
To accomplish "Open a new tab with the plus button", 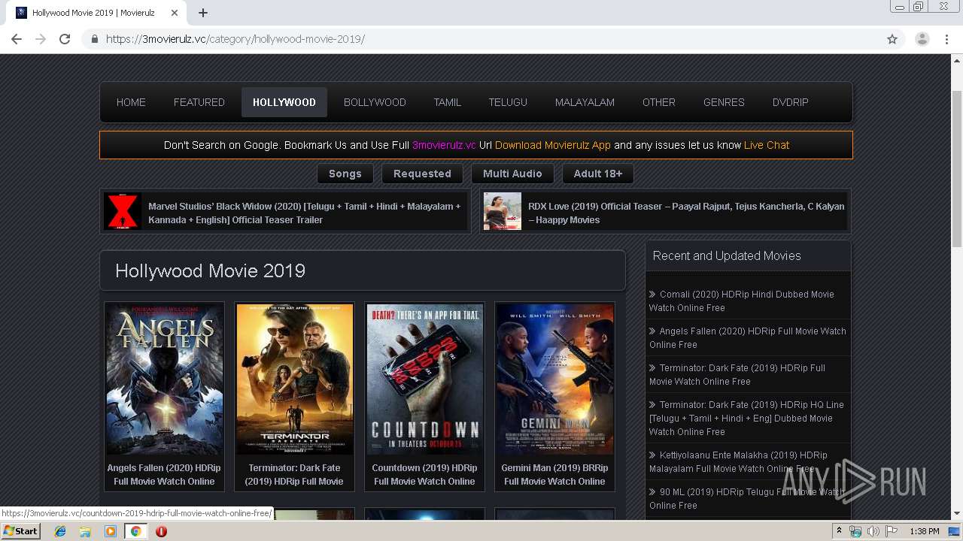I will (203, 13).
